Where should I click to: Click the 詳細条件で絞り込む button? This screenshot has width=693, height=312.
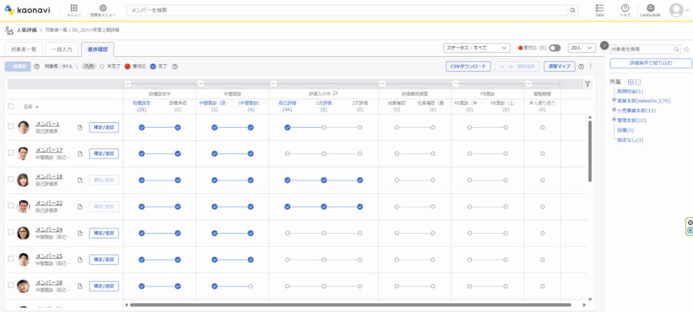coord(650,63)
